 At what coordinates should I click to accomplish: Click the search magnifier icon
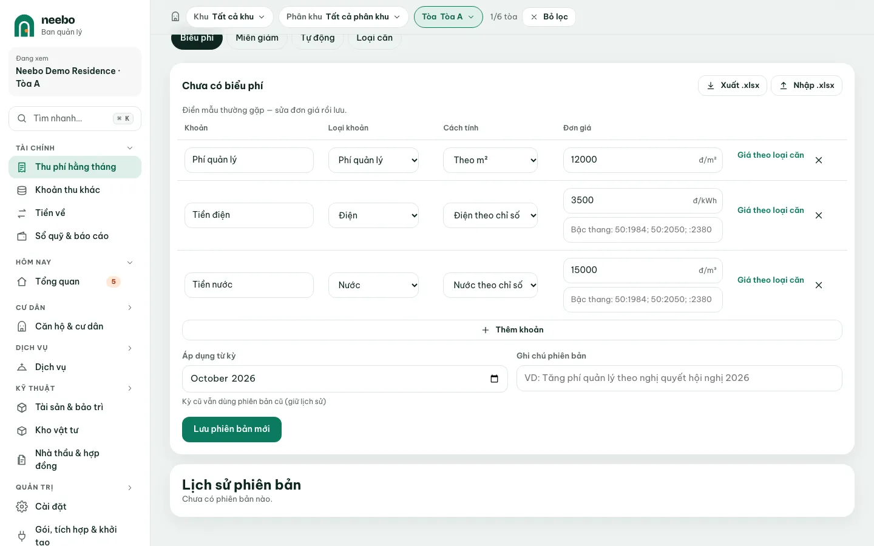pyautogui.click(x=22, y=118)
